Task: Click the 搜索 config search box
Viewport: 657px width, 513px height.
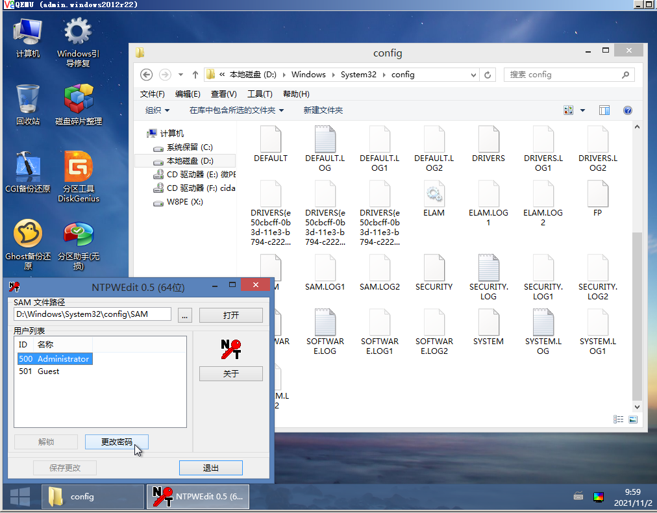Action: [569, 75]
